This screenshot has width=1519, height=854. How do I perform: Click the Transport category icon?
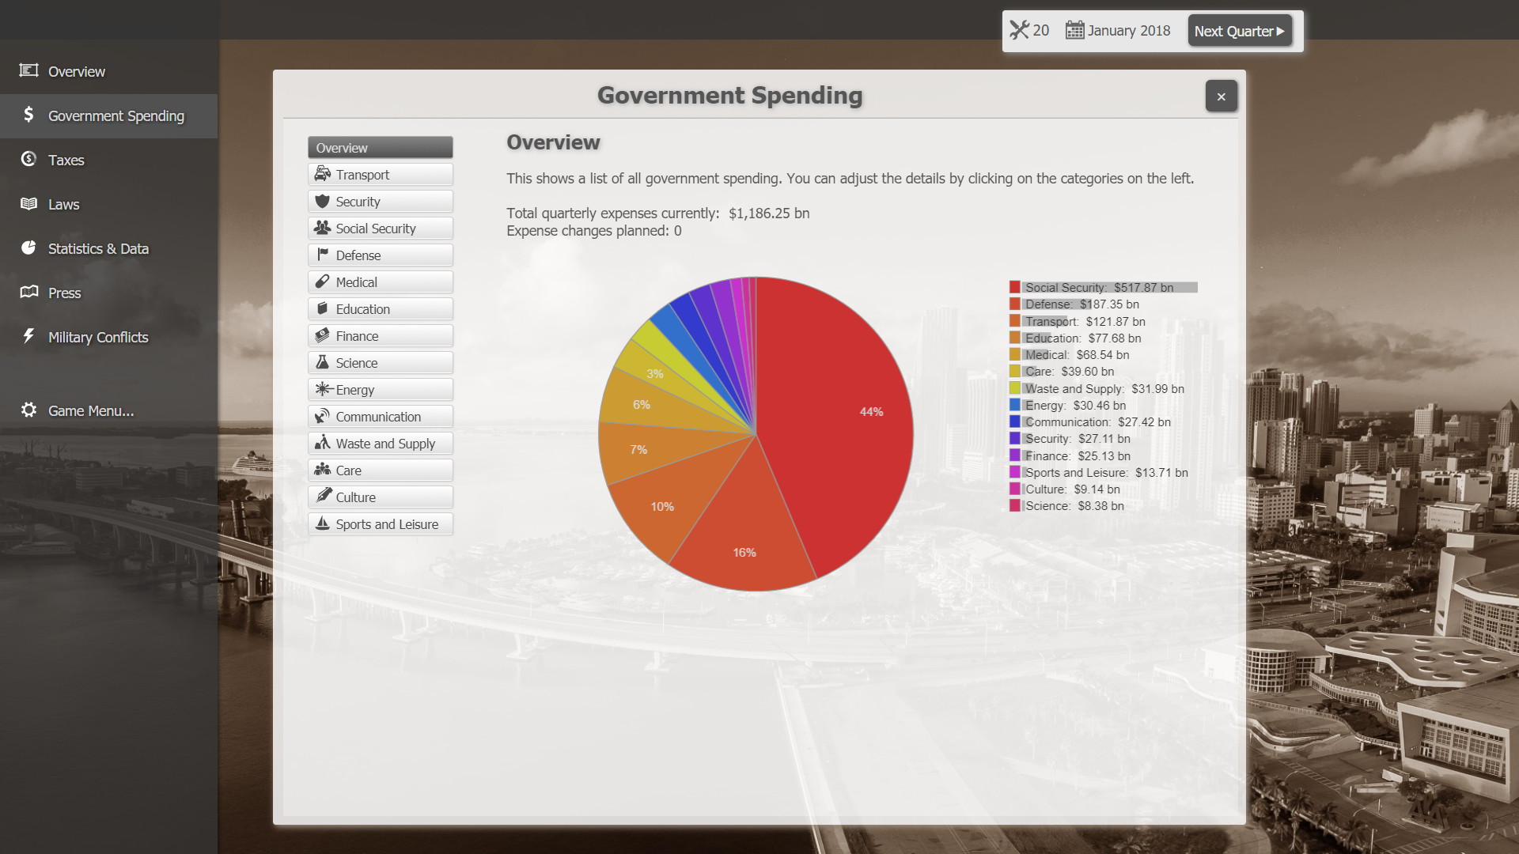[322, 173]
